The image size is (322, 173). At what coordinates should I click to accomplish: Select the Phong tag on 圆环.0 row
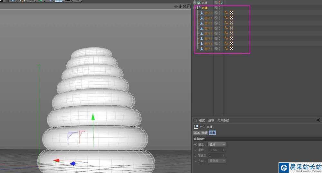point(226,13)
